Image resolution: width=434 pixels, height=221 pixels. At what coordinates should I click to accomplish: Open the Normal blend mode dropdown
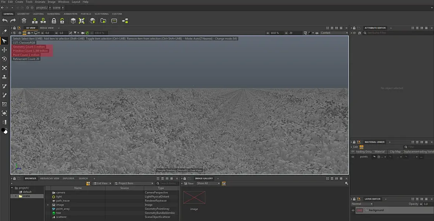(x=362, y=204)
